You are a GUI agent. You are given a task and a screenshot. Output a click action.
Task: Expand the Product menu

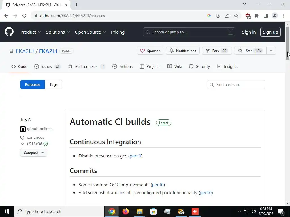pyautogui.click(x=31, y=32)
